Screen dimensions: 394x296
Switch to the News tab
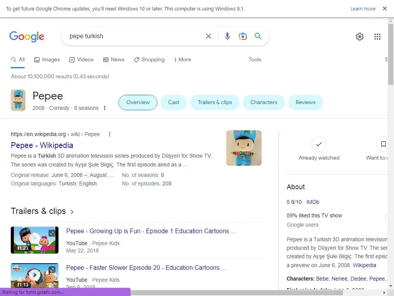click(x=114, y=60)
